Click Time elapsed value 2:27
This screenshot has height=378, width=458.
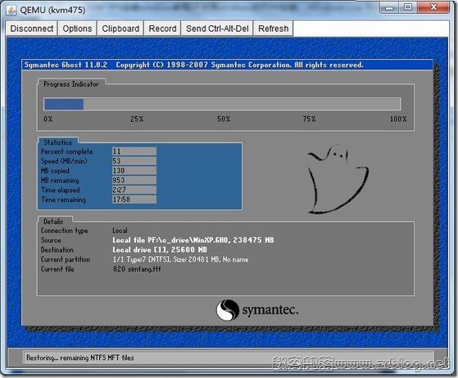pos(134,190)
